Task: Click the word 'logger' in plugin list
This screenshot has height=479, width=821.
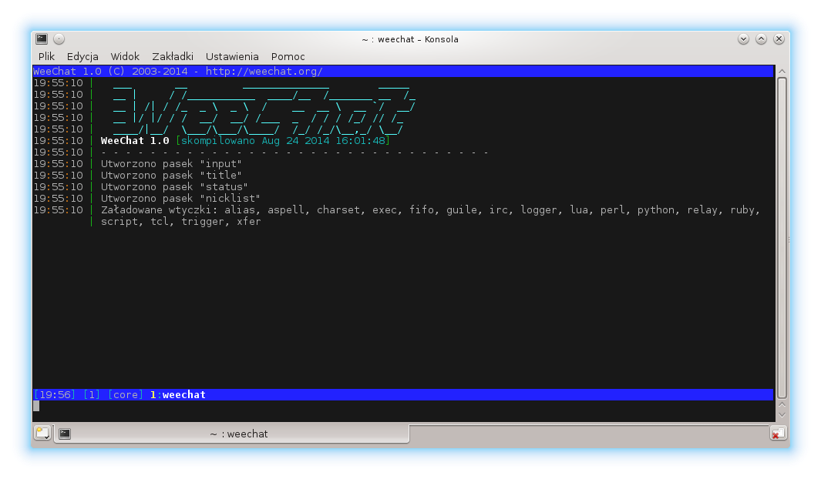Action: click(538, 209)
